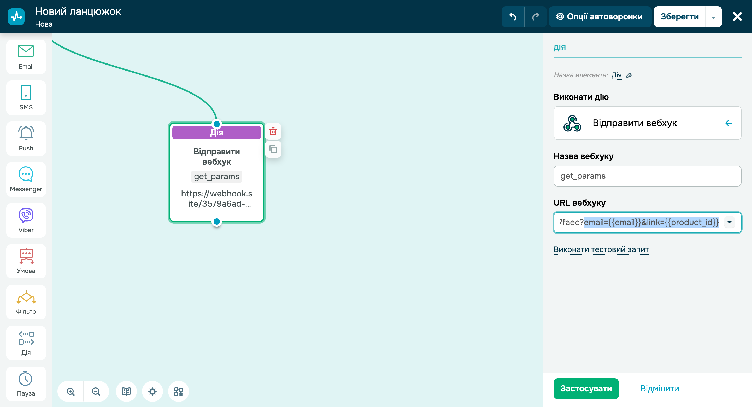Change action via Відправити вебхук selector

tap(647, 123)
